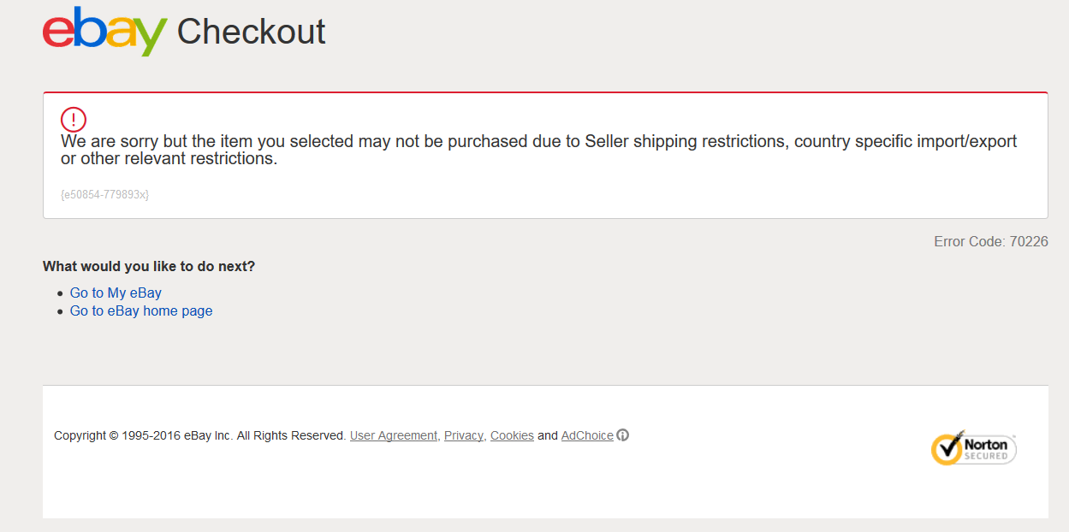This screenshot has height=532, width=1069.
Task: Click the words 'Seller shipping restrictions'
Action: point(684,141)
